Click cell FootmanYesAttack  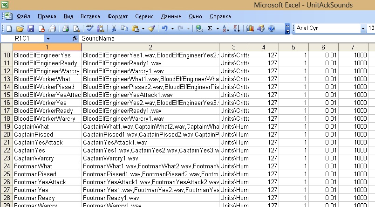pyautogui.click(x=47, y=182)
